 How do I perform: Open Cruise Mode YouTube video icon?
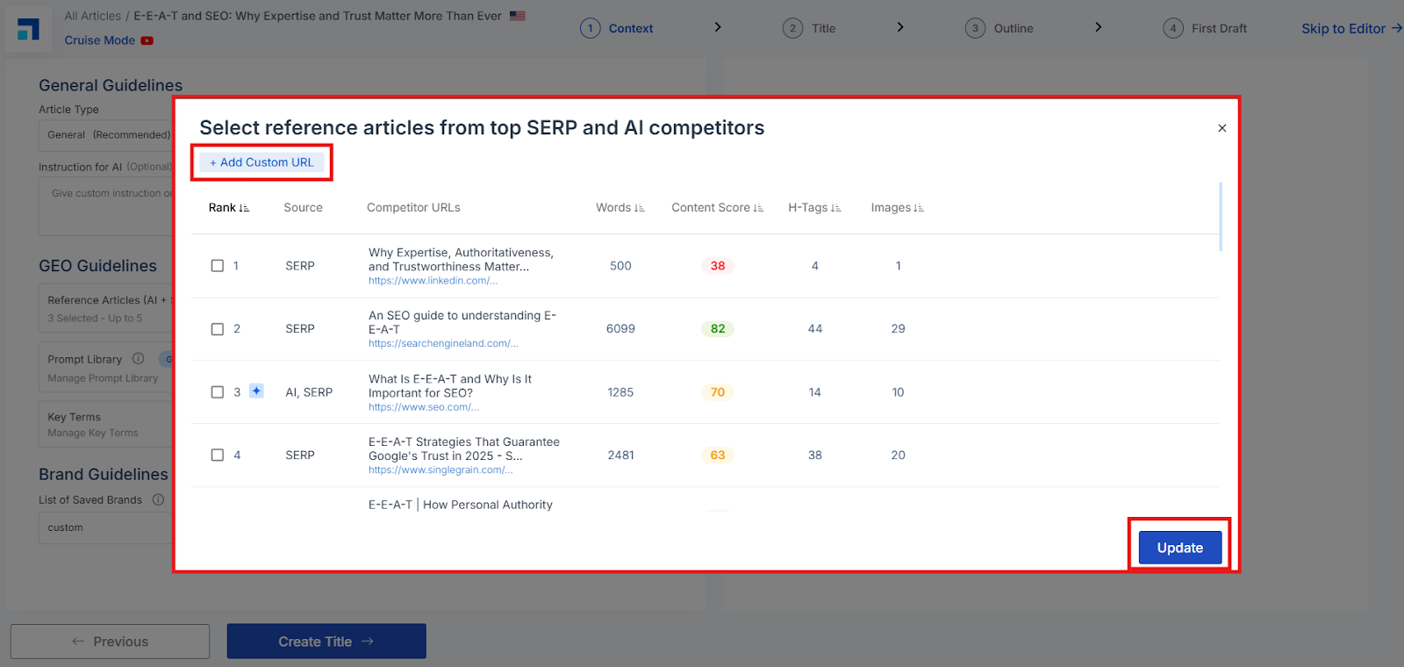point(147,40)
